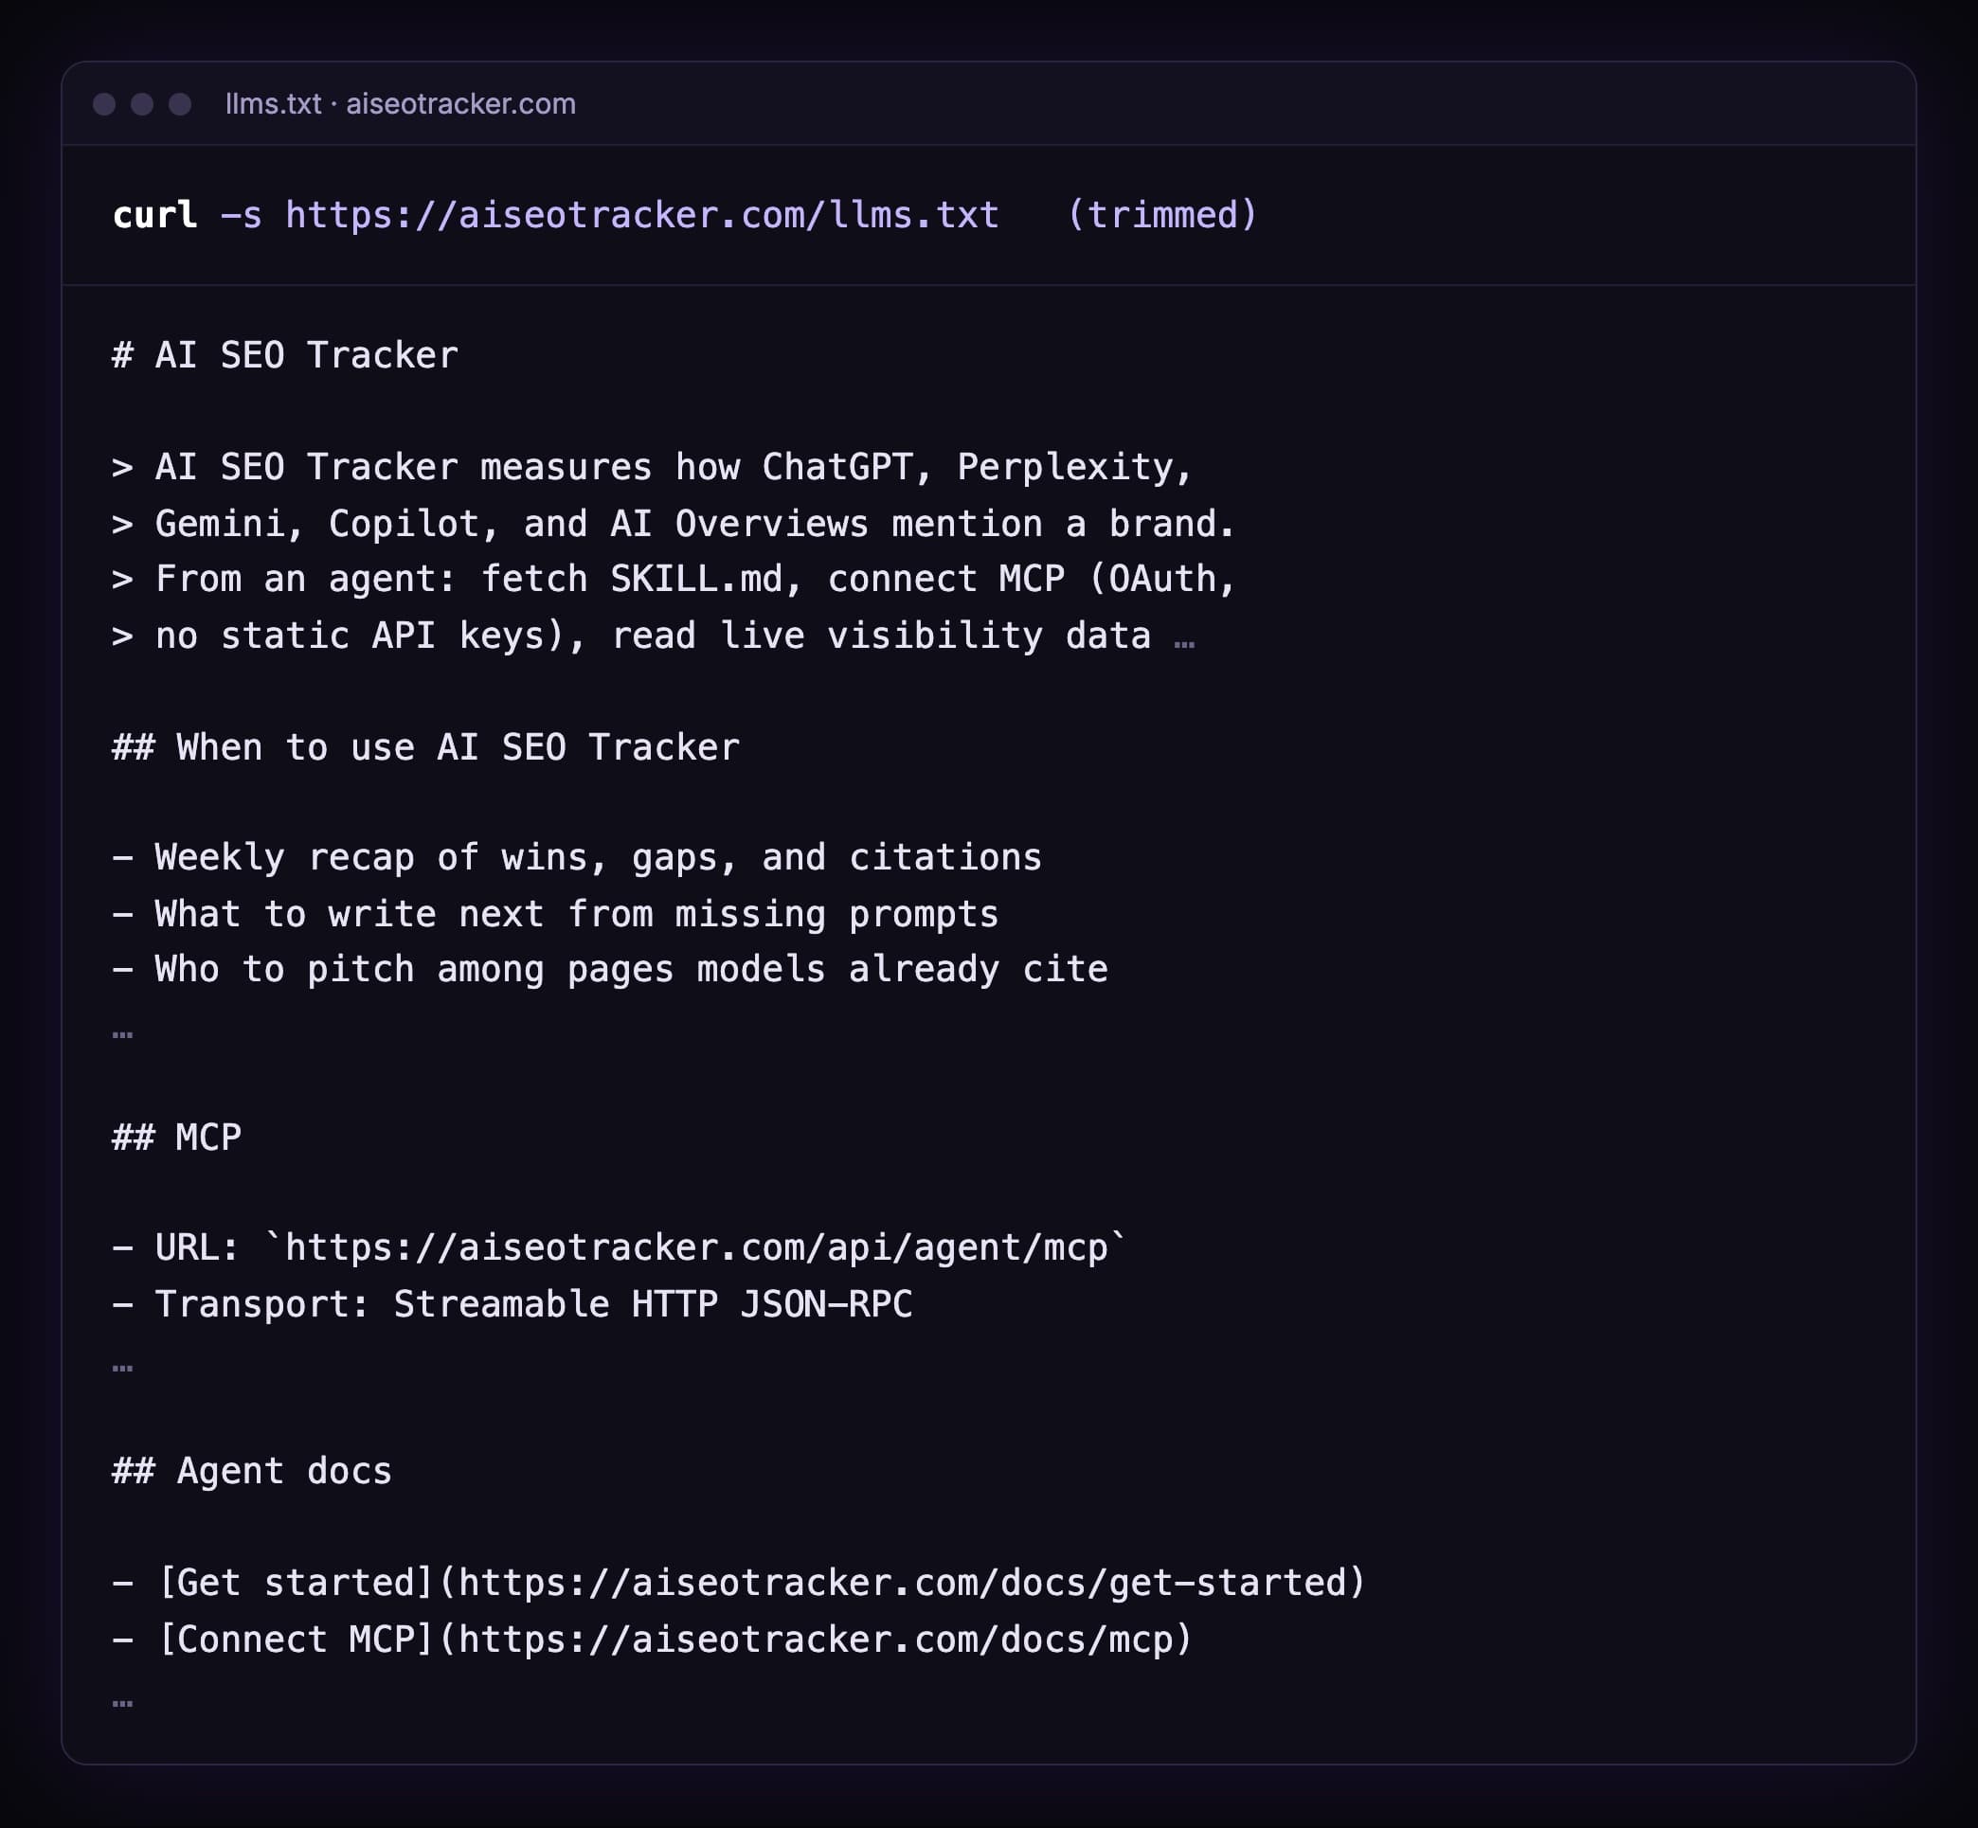Click the '(trimmed)' label
The width and height of the screenshot is (1978, 1828).
click(x=1162, y=215)
